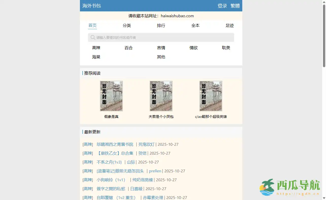Select the 百合 category
This screenshot has height=200, width=326.
[x=129, y=48]
